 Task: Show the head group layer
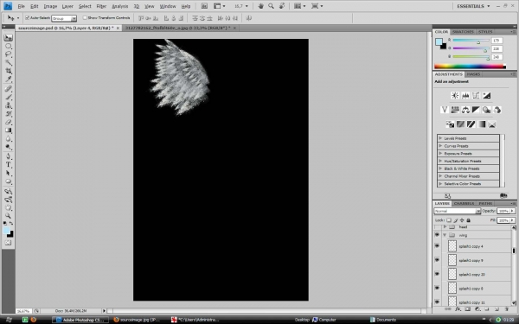pyautogui.click(x=437, y=227)
